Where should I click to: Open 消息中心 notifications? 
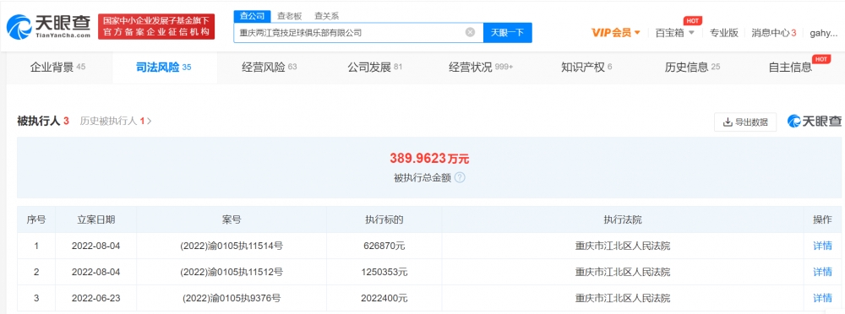click(773, 33)
